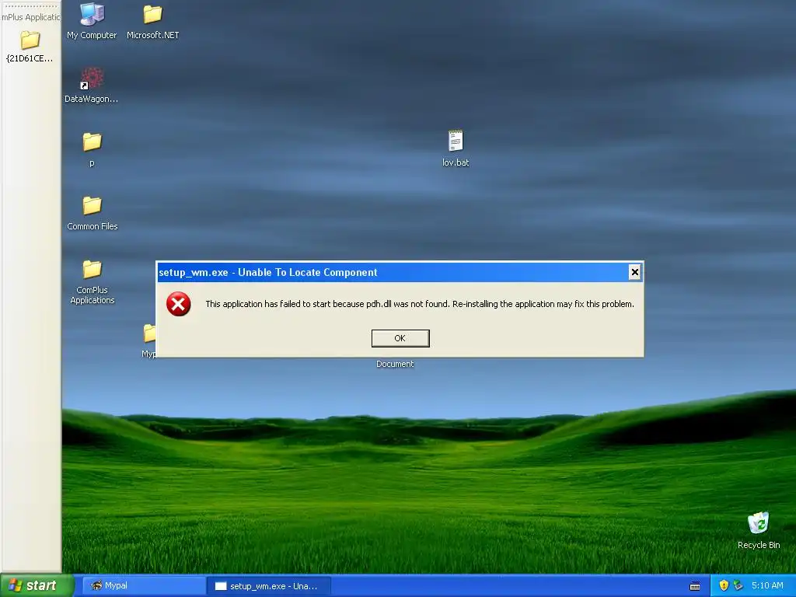The width and height of the screenshot is (796, 597).
Task: Activate the setup_wm.exe taskbar button
Action: 269,586
